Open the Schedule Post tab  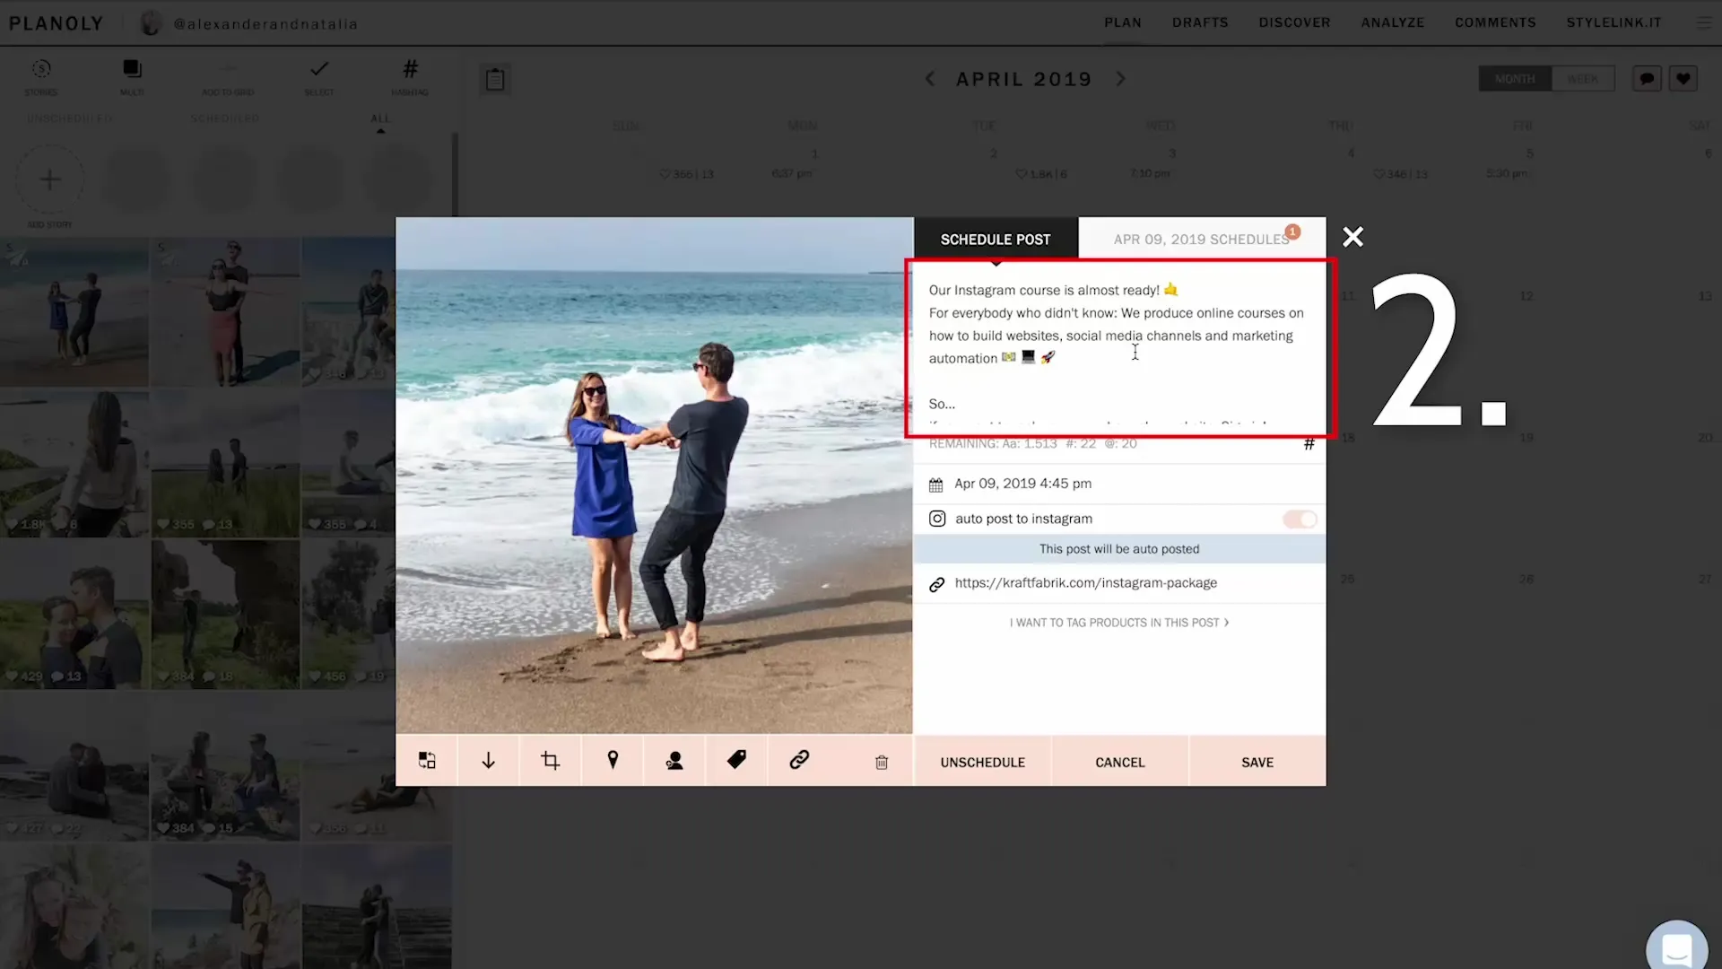pos(996,240)
